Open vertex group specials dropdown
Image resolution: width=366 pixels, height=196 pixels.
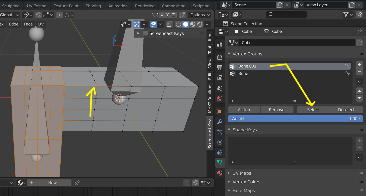(x=359, y=81)
